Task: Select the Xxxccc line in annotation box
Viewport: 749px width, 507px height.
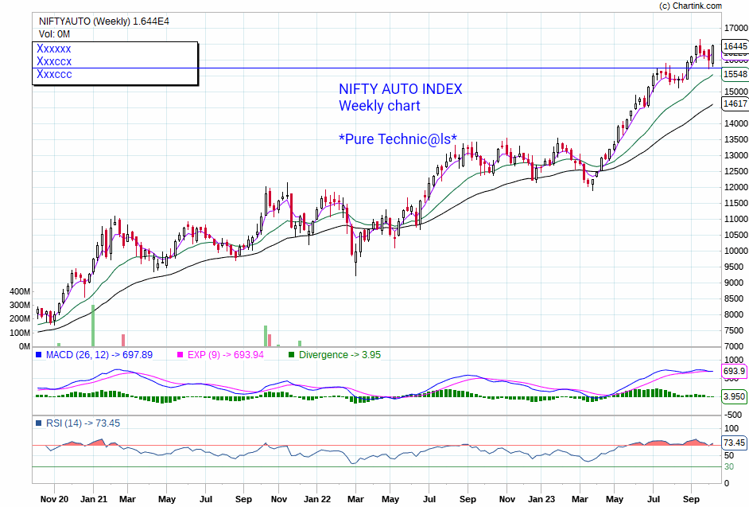Action: pos(54,75)
